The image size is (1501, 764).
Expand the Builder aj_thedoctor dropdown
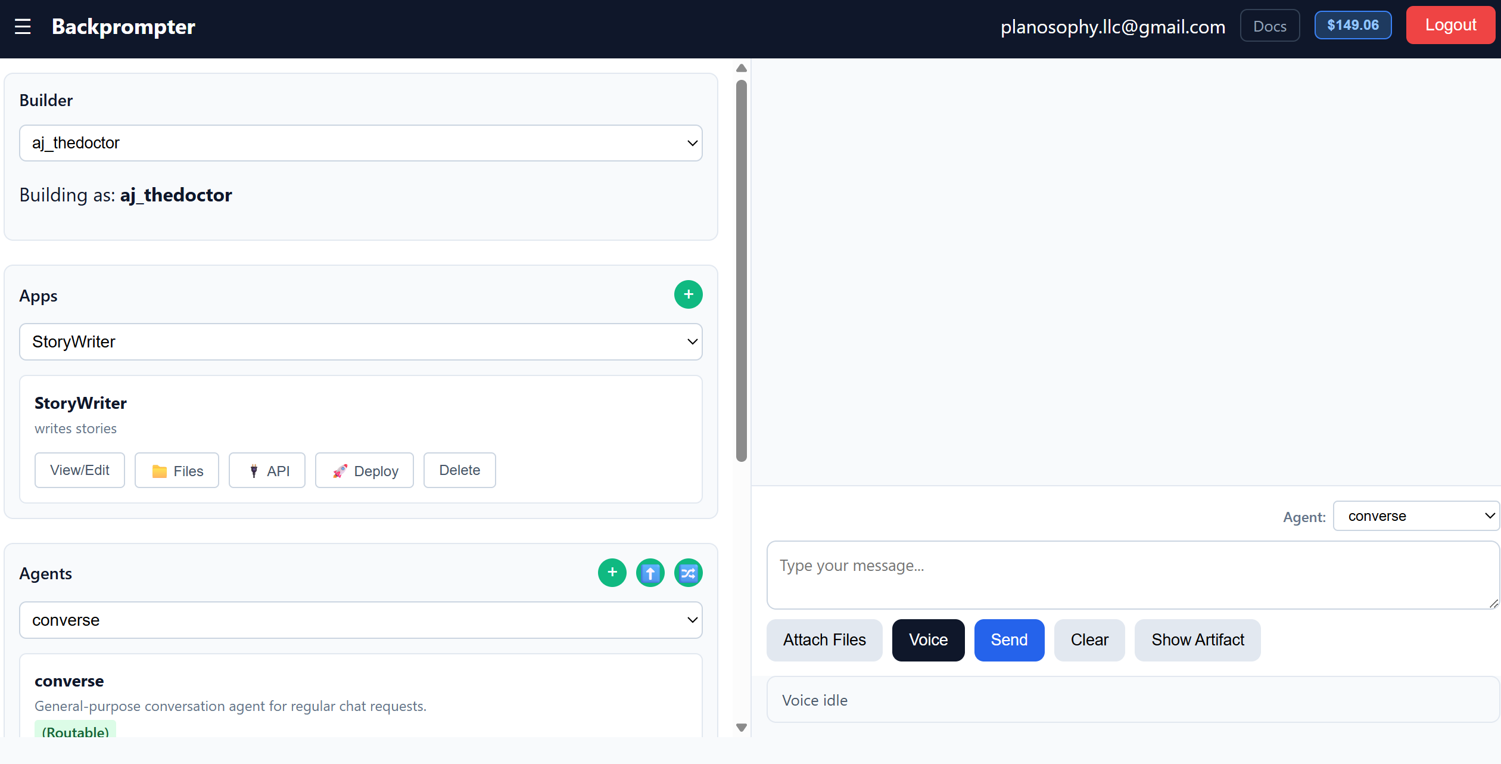361,143
